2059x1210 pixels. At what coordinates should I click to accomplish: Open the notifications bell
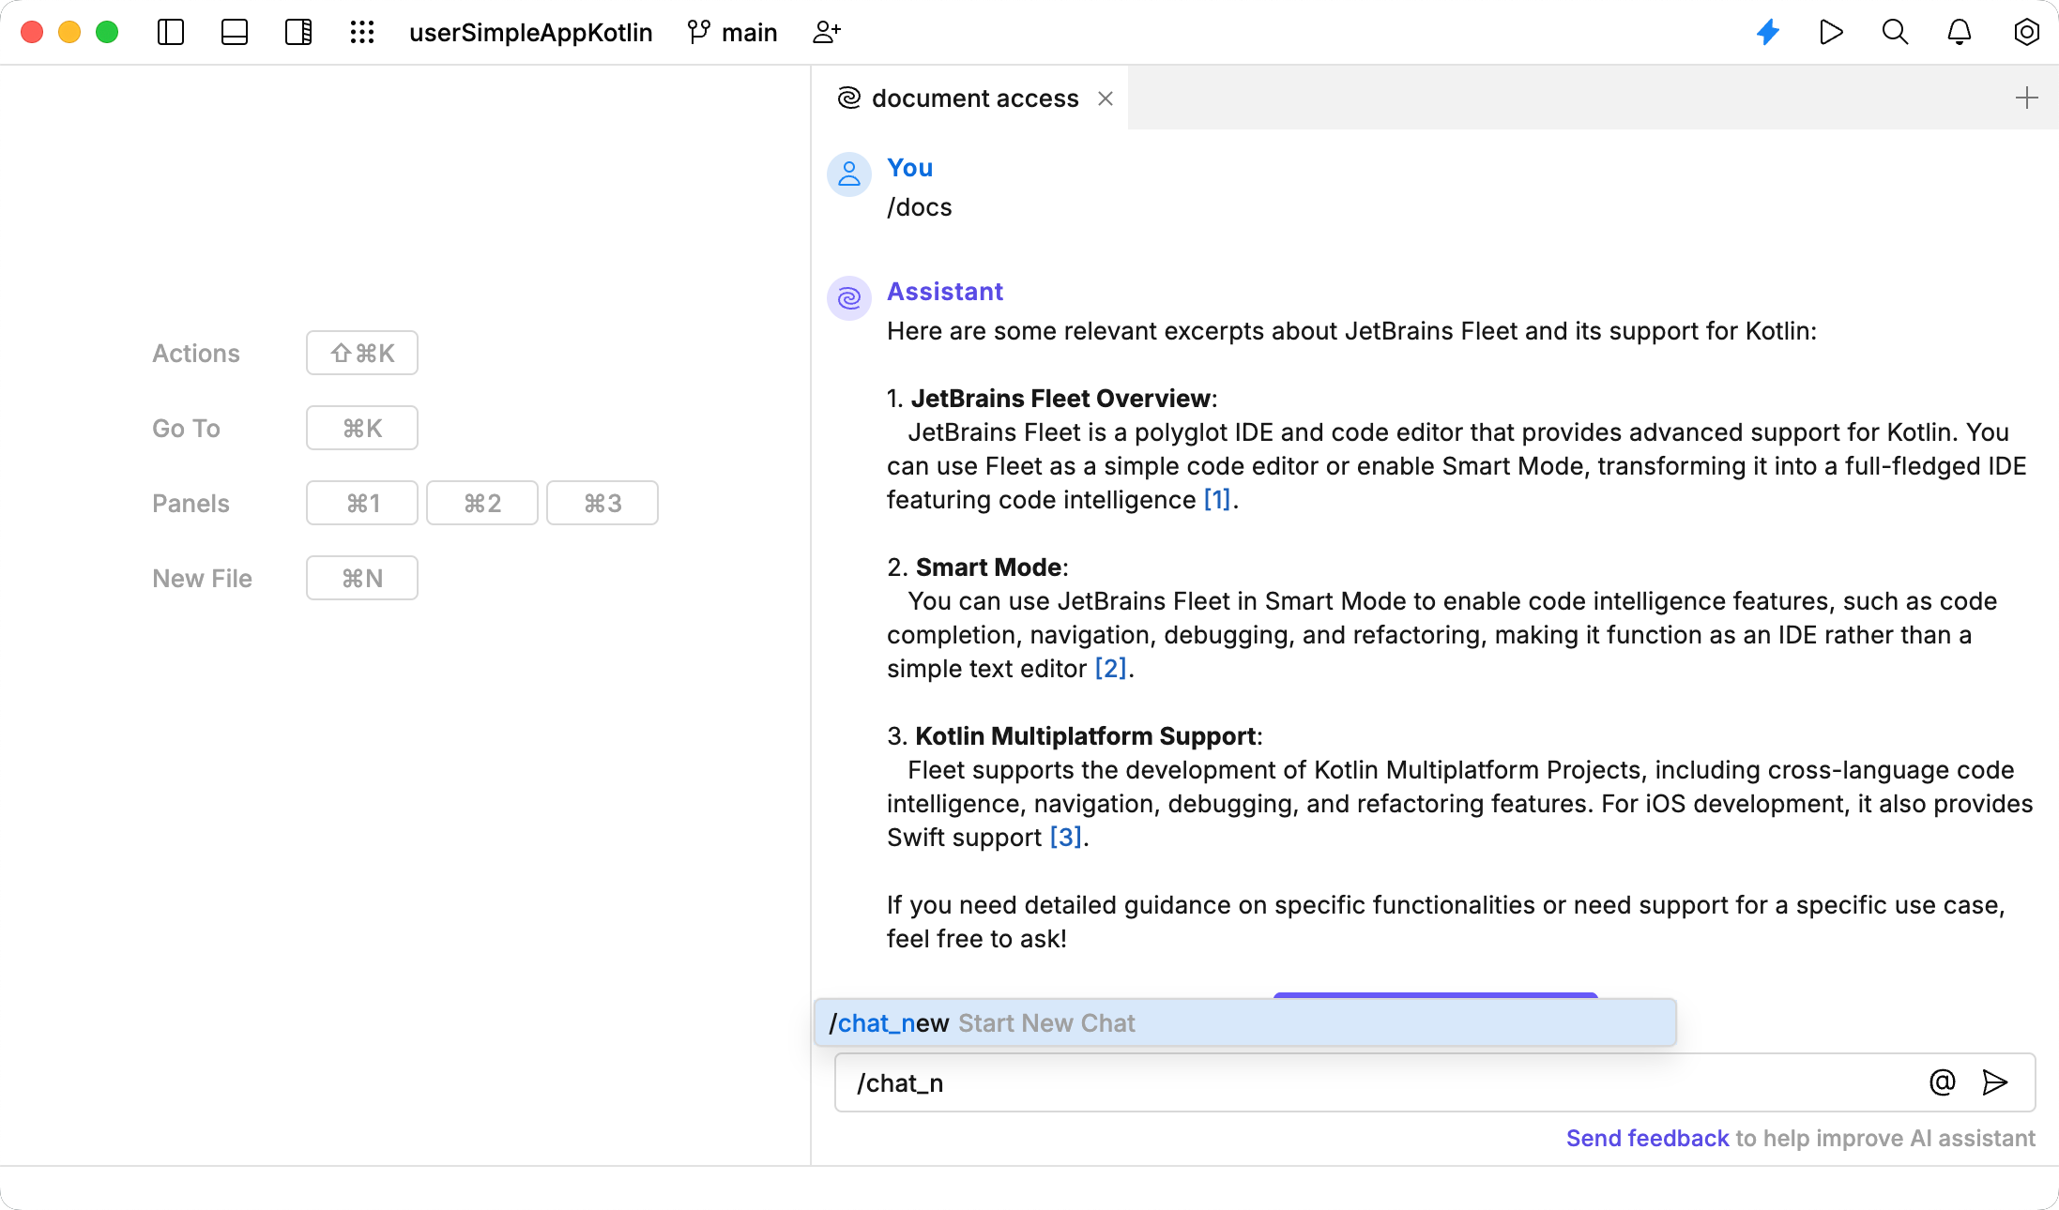pyautogui.click(x=1960, y=33)
